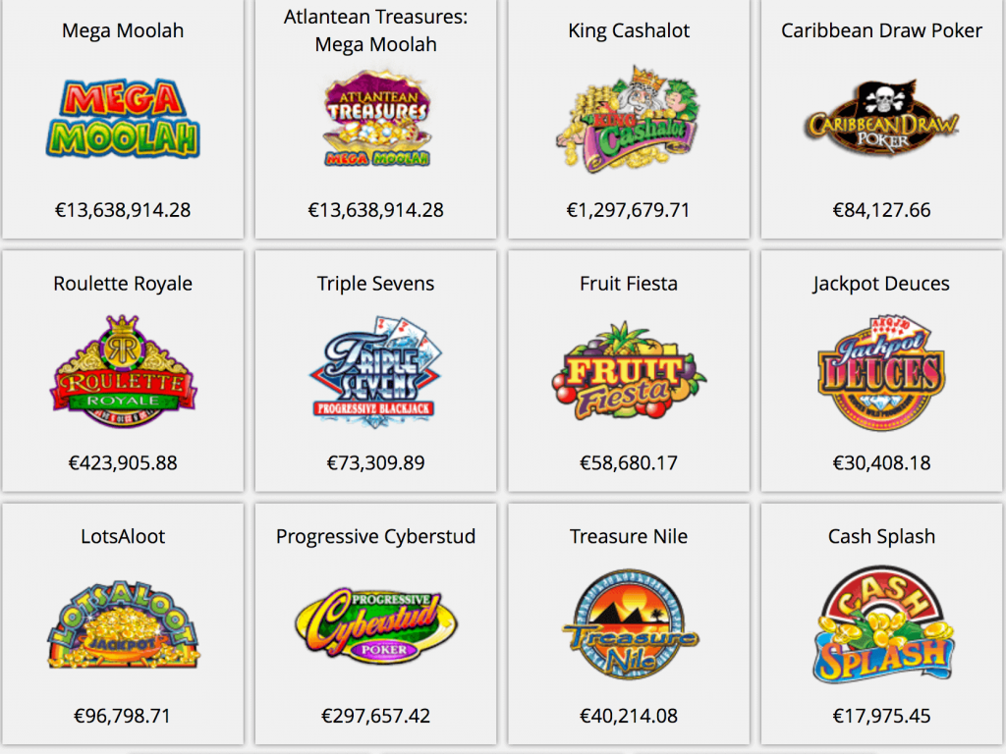The image size is (1006, 754).
Task: Open the Atlantean Treasures logo image
Action: 376,118
